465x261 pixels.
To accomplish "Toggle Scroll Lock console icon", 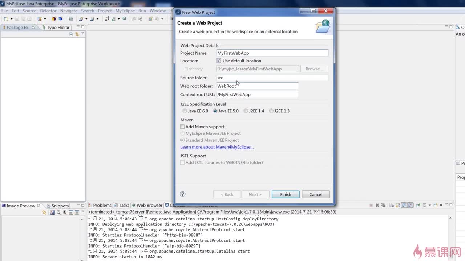I will click(398, 205).
